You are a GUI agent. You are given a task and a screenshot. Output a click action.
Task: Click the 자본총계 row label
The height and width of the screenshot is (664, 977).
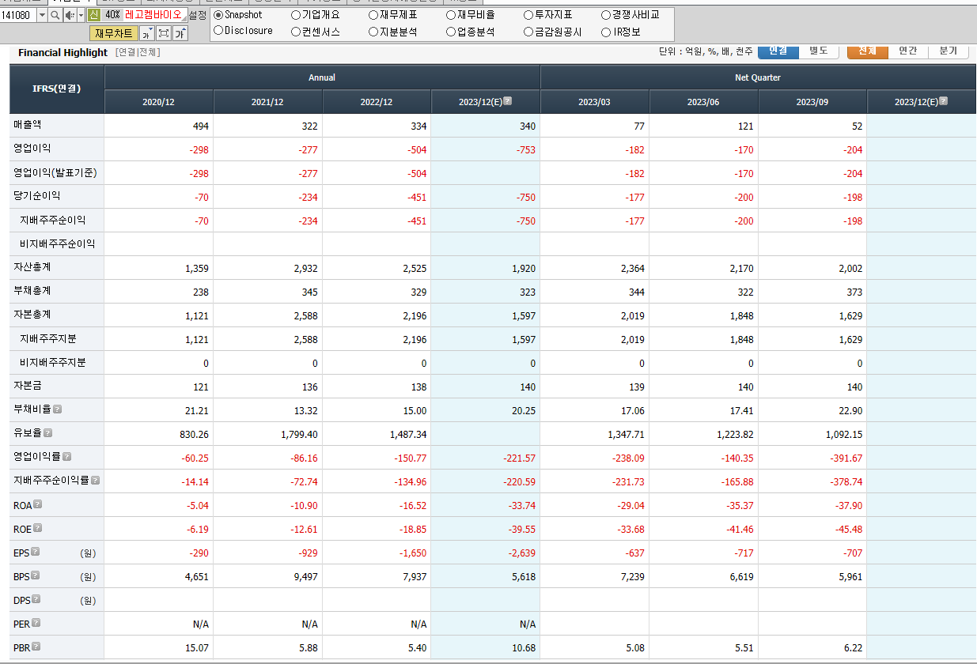tap(32, 315)
